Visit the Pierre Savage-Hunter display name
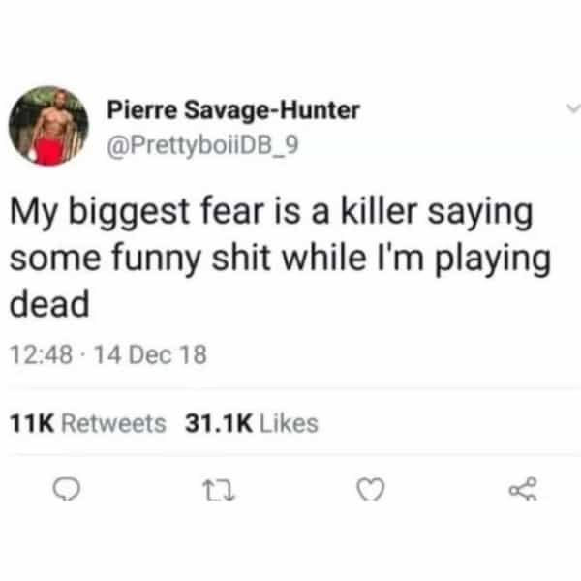581x581 pixels. coord(233,110)
